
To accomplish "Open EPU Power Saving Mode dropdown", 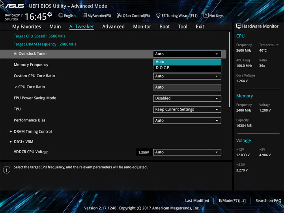I will 187,98.
